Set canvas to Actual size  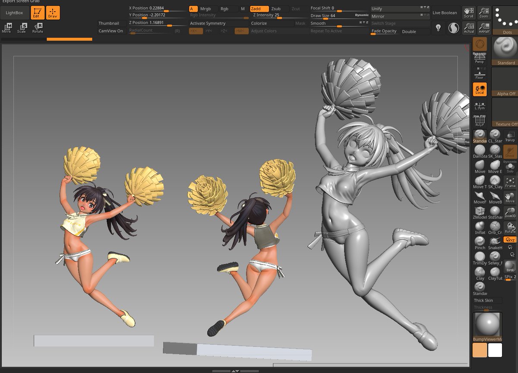[469, 28]
